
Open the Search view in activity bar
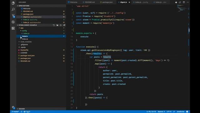pyautogui.click(x=13, y=9)
